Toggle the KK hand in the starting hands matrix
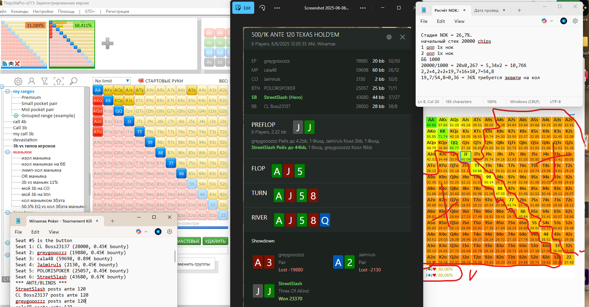This screenshot has width=589, height=307. tap(108, 100)
